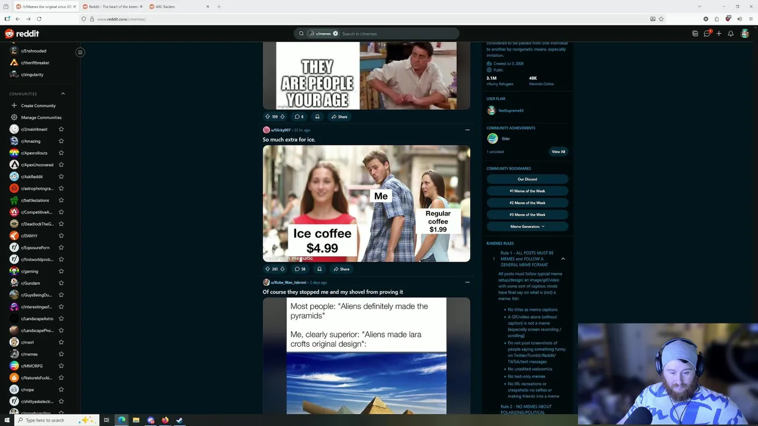Star r/battlestations as favorite
Viewport: 758px width, 426px height.
[61, 200]
